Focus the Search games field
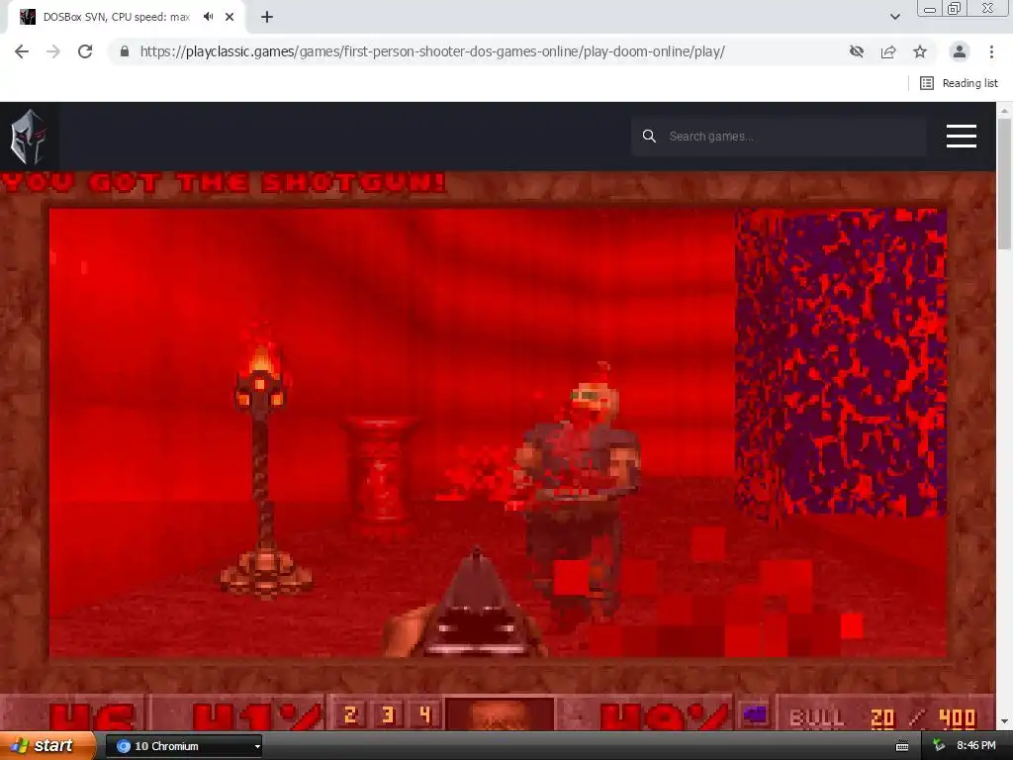 779,137
